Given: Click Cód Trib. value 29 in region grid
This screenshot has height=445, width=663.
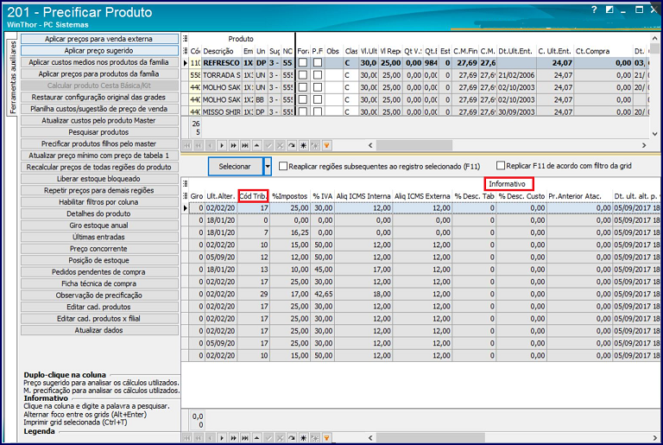Looking at the screenshot, I should coord(254,294).
